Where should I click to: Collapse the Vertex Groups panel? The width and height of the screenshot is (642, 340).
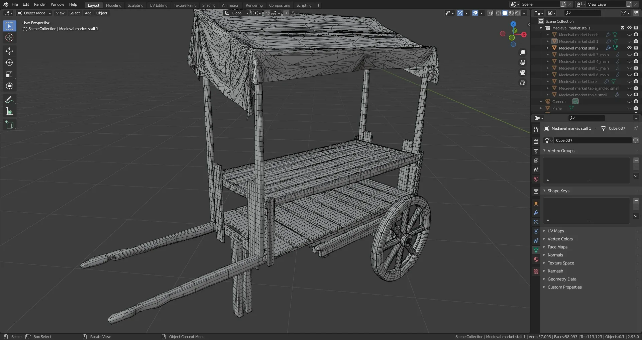pos(544,150)
